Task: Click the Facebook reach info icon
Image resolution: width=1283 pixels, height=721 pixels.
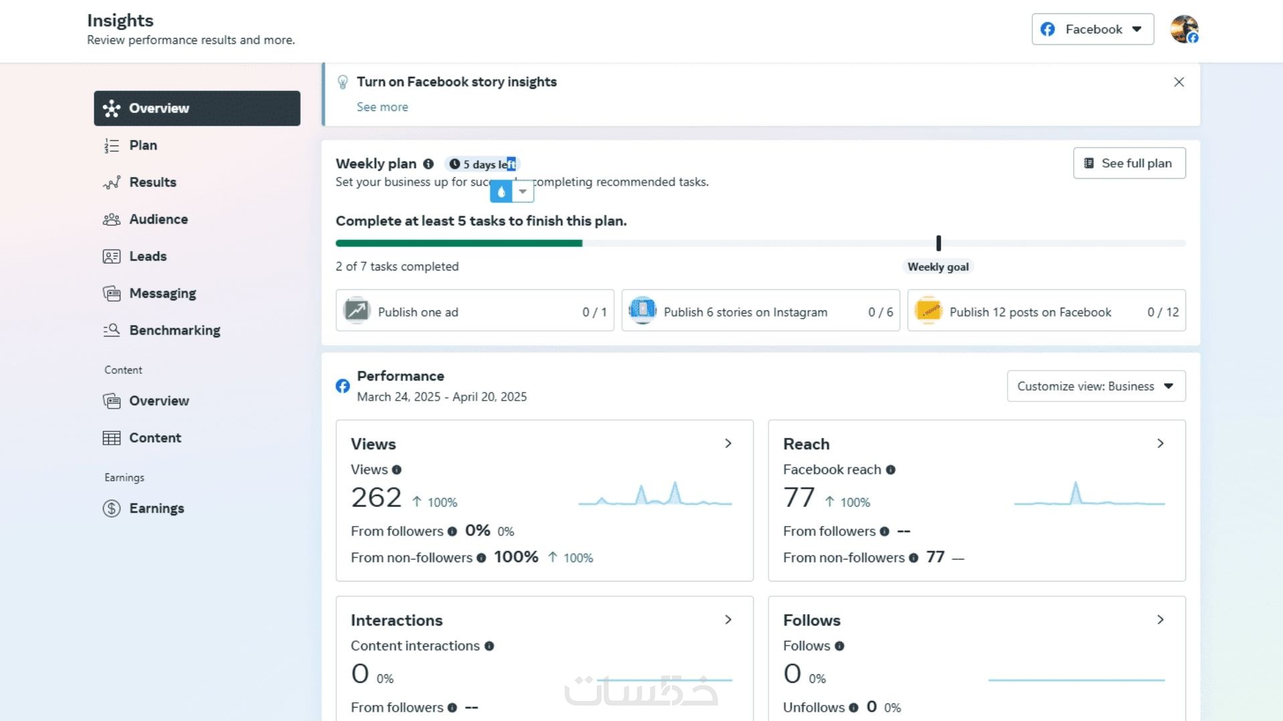Action: tap(891, 470)
